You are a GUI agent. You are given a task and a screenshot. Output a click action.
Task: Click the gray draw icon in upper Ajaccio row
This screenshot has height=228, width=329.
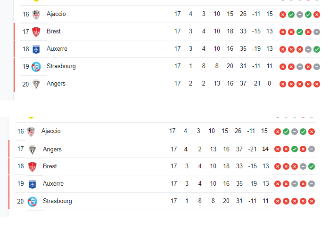[x=300, y=15]
